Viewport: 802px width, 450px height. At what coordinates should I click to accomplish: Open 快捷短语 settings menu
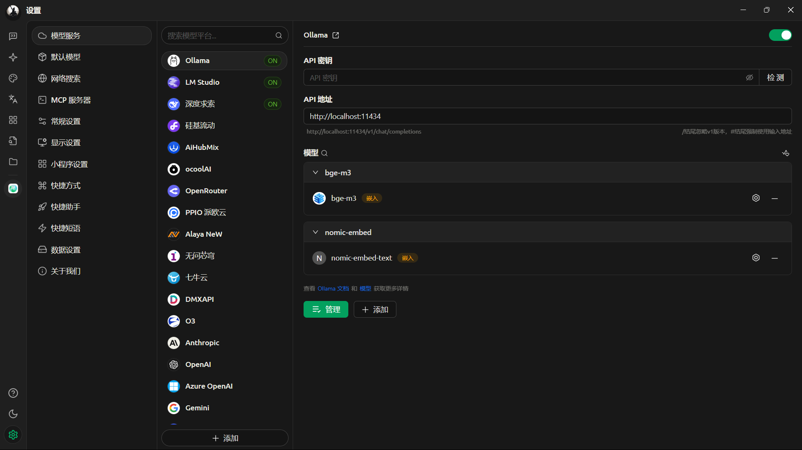point(92,228)
